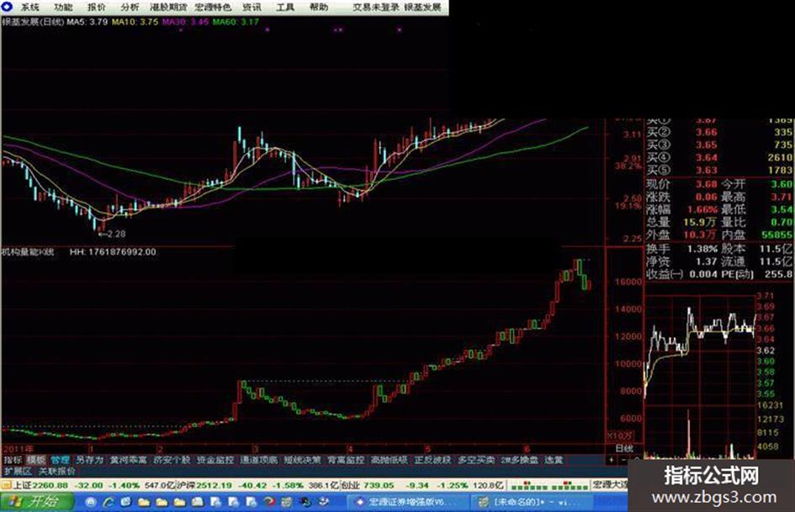Open the 港股期货 menu
The height and width of the screenshot is (512, 795).
pyautogui.click(x=169, y=7)
